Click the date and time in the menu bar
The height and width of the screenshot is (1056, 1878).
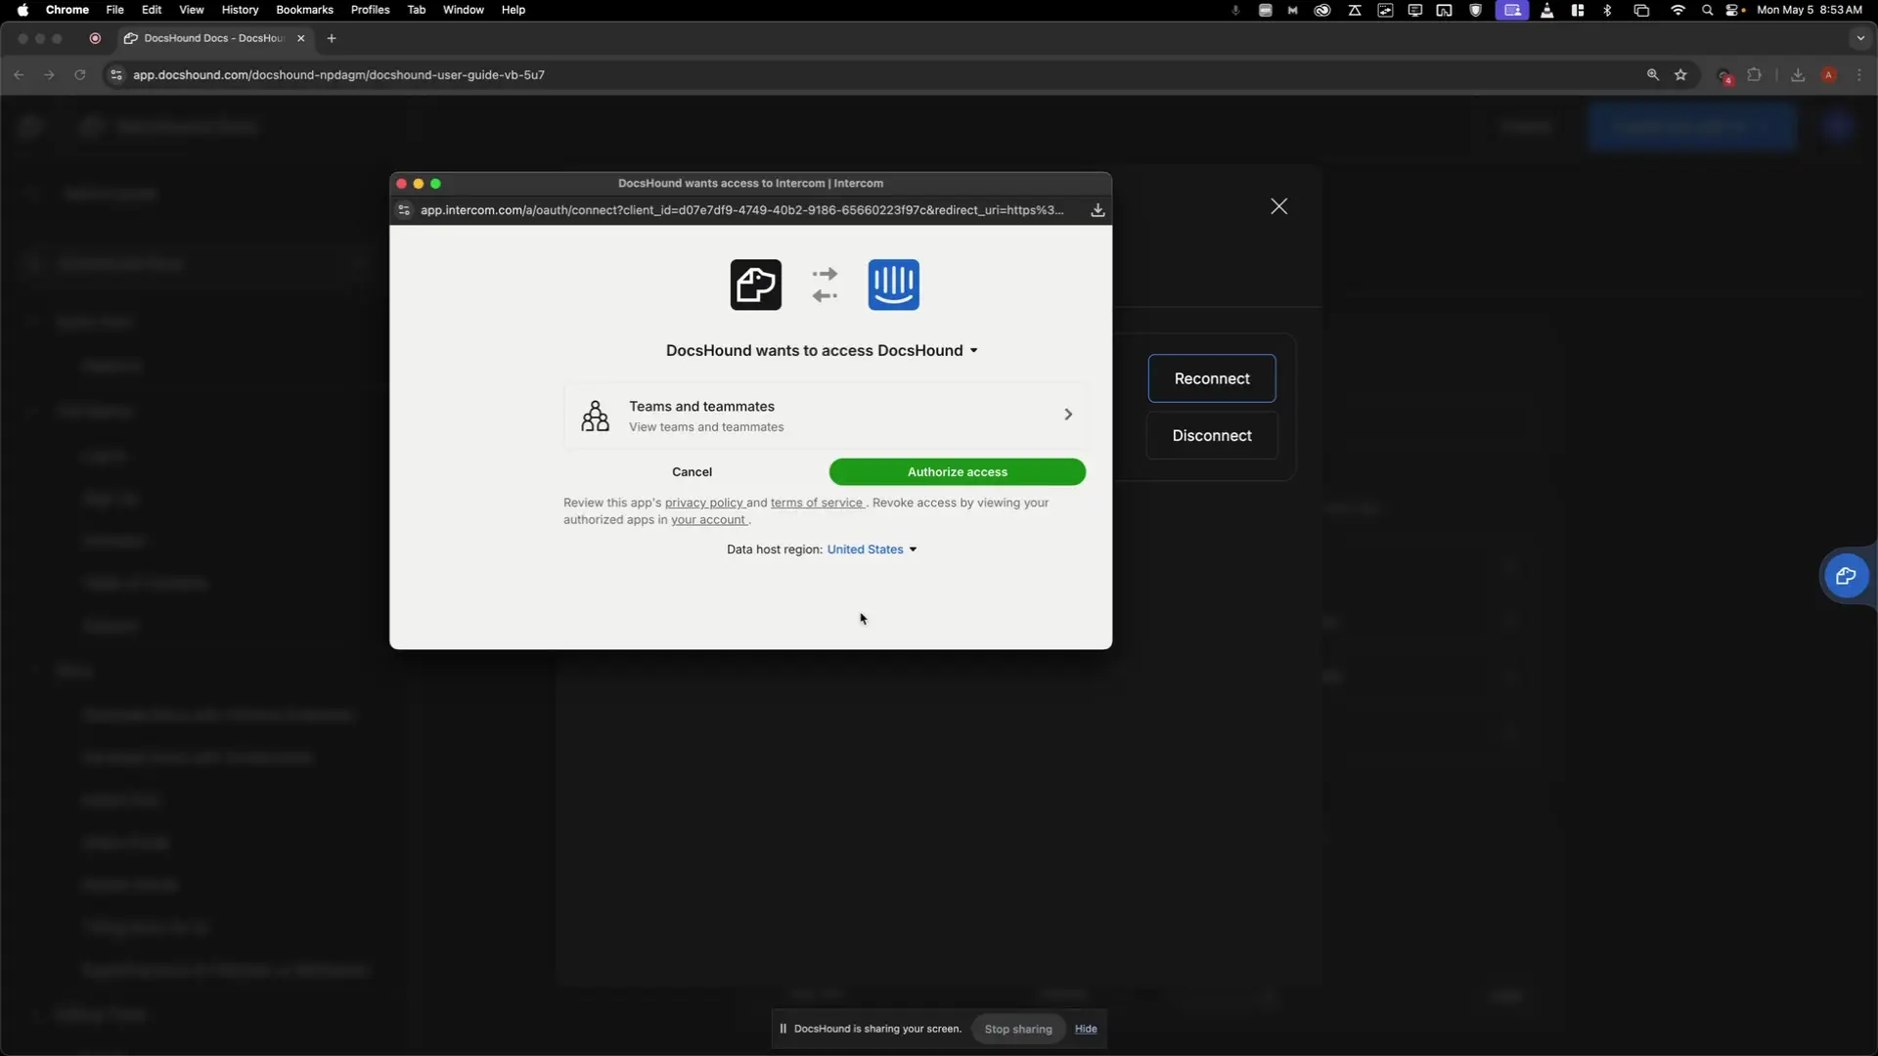[1810, 10]
